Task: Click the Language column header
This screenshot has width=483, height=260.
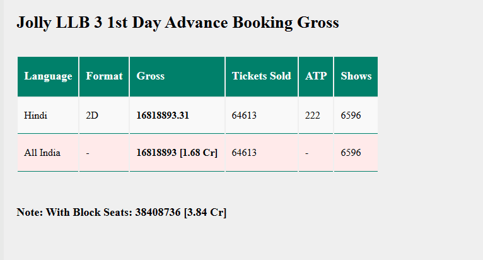Action: click(x=48, y=76)
